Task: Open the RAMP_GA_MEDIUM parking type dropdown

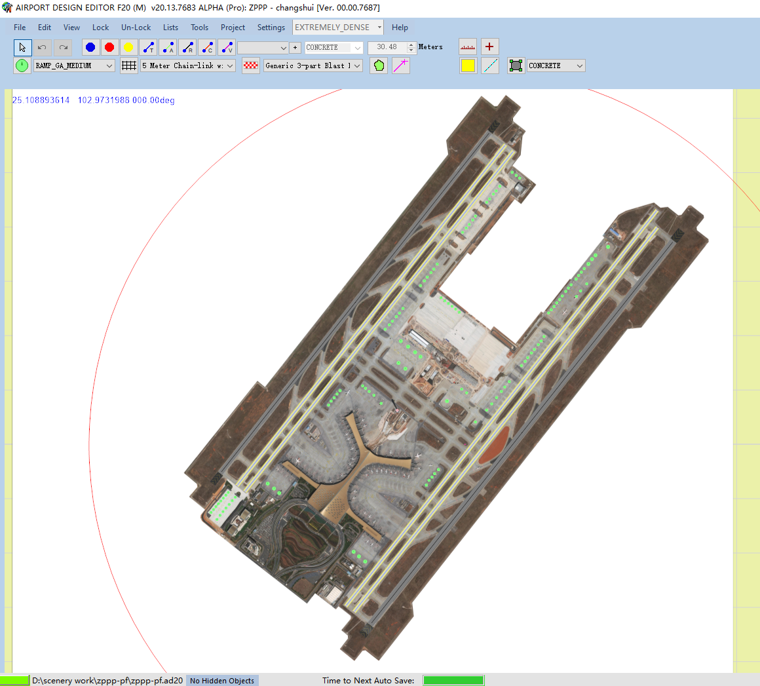Action: pos(74,66)
